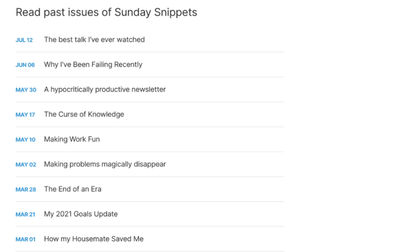Click 'Sunday Snippets' words in the heading

coord(155,13)
